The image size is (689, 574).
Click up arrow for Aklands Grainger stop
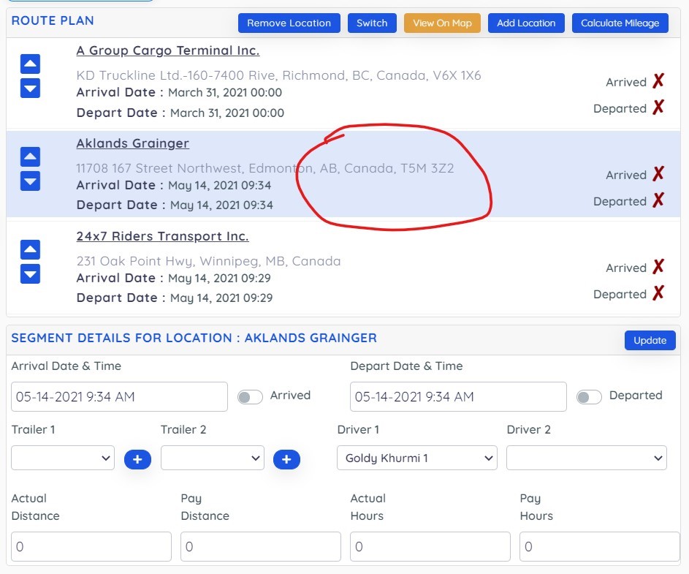click(x=30, y=156)
